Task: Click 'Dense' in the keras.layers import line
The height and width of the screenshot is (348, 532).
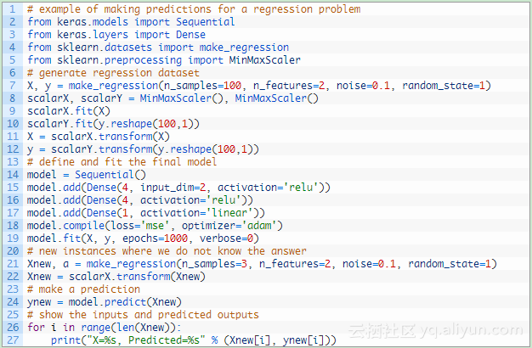Action: point(190,35)
